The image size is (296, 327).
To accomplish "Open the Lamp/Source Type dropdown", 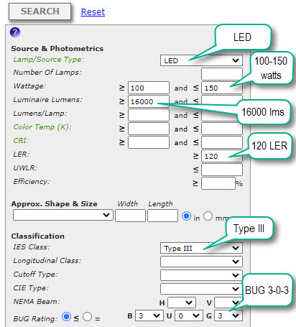I will [201, 60].
